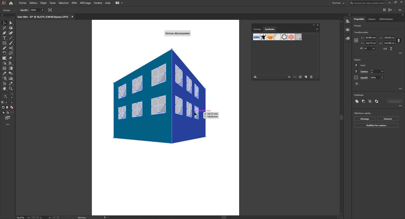Apply the Unite Pathfinder mode

tap(357, 101)
